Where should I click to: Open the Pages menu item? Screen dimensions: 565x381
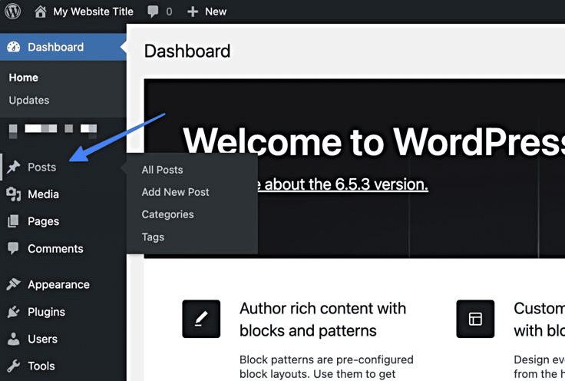[43, 221]
